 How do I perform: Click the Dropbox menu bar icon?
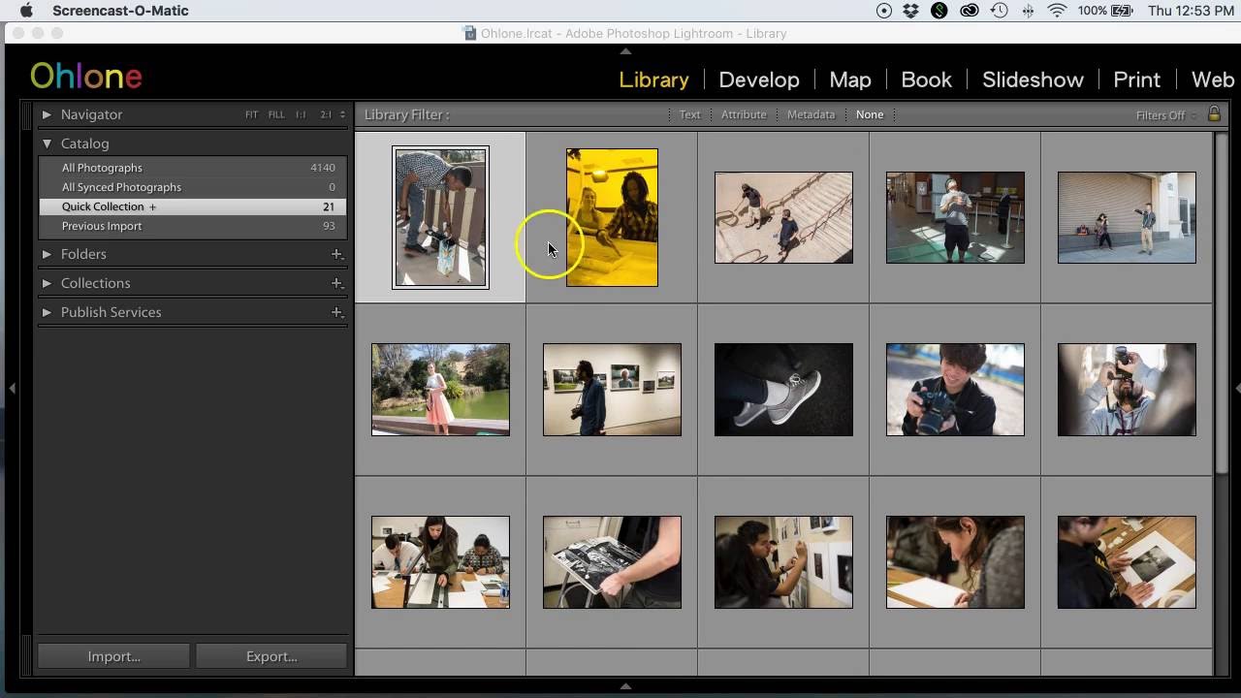click(910, 11)
